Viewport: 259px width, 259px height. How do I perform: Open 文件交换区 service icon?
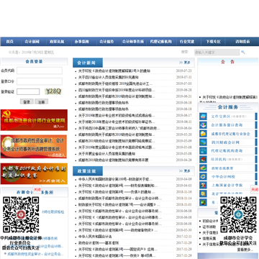coord(203,117)
